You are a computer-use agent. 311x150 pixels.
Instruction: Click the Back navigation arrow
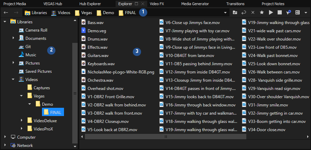(6, 12)
